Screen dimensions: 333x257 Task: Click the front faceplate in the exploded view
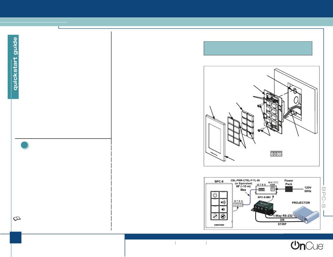(216, 138)
